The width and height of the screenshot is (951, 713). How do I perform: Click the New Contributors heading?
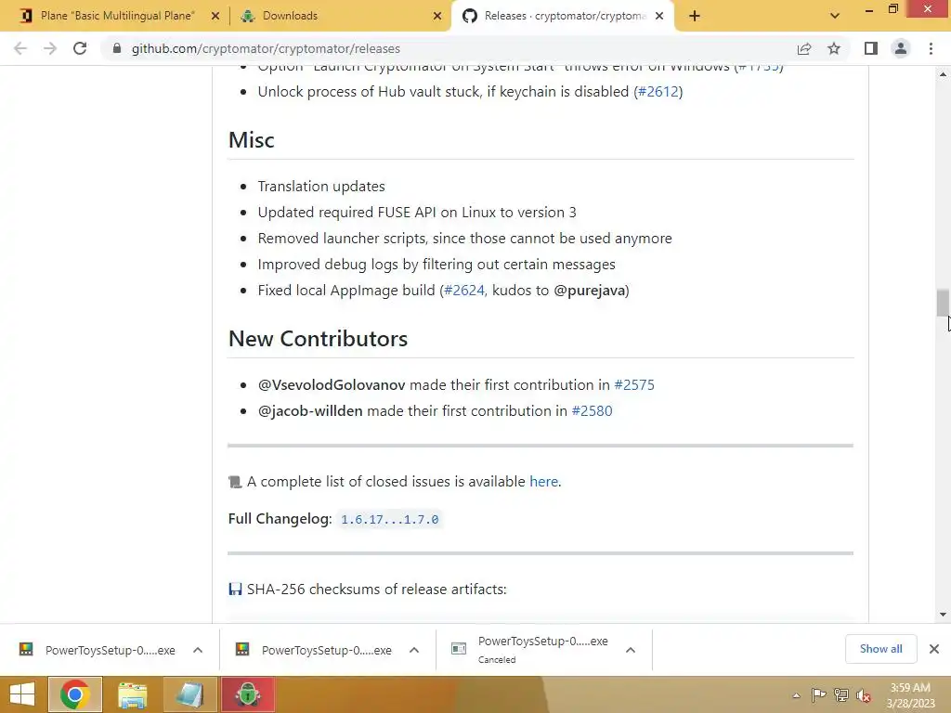318,339
